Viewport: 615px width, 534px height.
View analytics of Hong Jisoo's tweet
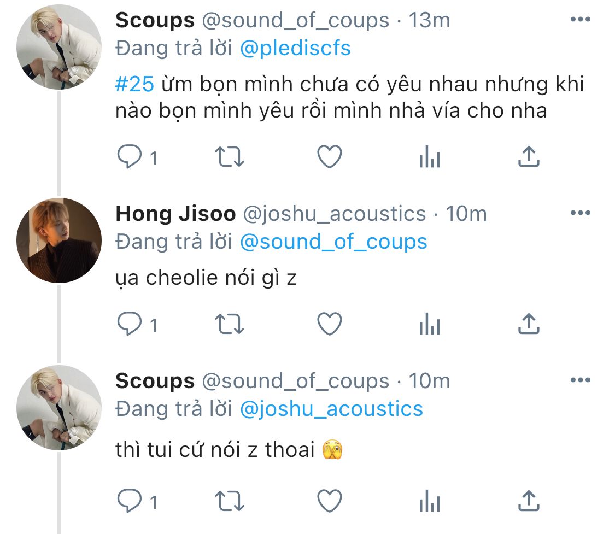click(430, 324)
